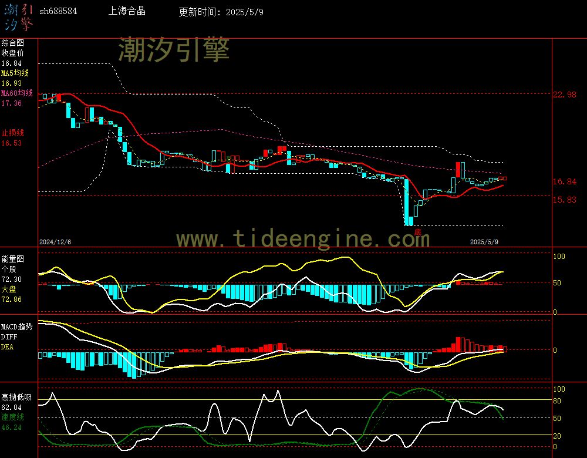Image resolution: width=587 pixels, height=458 pixels.
Task: Click the 80 axis label in 高抛低吸 panel
Action: (x=557, y=401)
